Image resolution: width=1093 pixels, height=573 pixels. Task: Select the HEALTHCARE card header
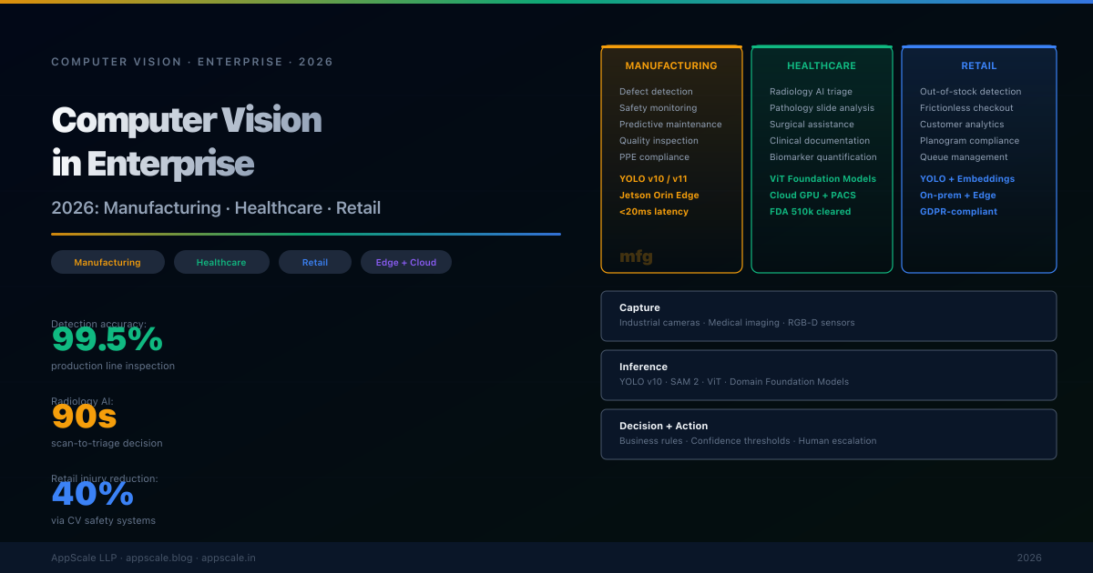click(x=822, y=65)
